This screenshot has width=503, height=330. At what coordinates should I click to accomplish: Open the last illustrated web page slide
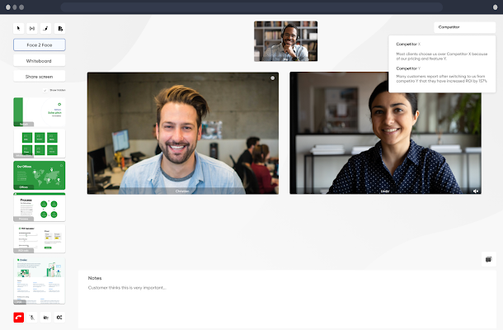pos(40,280)
